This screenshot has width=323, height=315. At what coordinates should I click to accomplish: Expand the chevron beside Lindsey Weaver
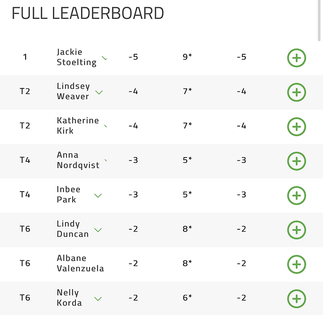99,92
